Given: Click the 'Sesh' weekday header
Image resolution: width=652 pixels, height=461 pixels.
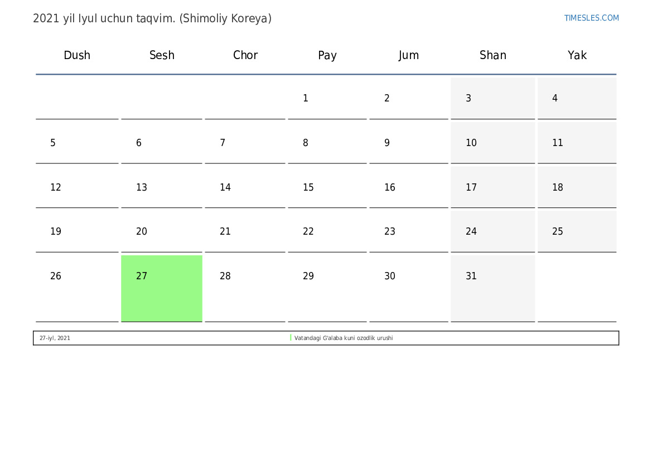Looking at the screenshot, I should click(x=162, y=55).
